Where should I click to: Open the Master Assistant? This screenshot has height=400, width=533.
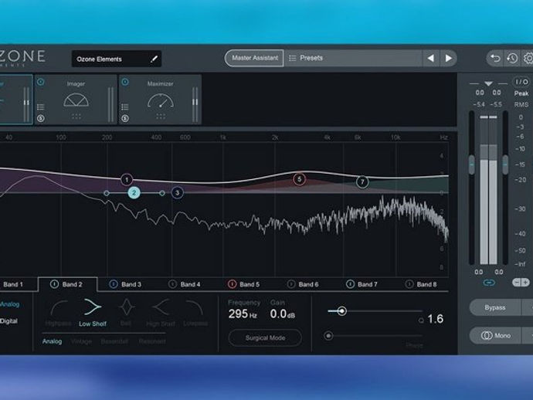(254, 58)
